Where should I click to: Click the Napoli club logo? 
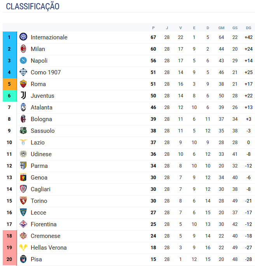[23, 60]
